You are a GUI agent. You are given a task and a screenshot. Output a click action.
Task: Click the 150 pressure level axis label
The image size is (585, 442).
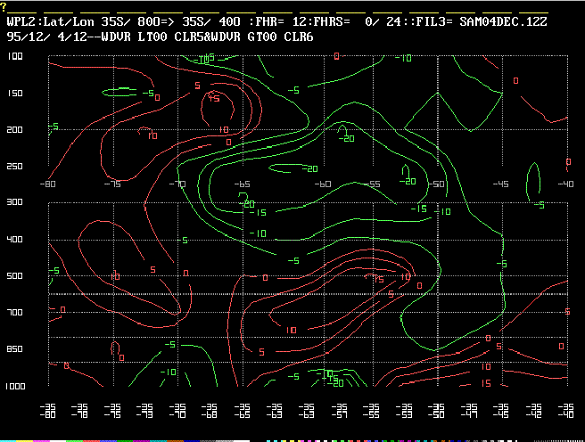tap(15, 94)
